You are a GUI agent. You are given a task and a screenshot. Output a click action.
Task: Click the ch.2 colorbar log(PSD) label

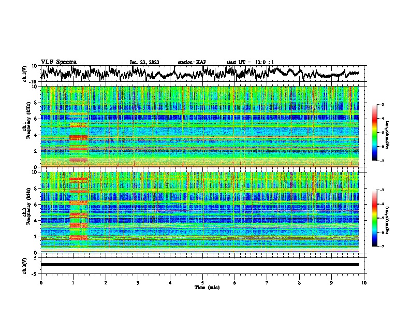[x=388, y=221]
